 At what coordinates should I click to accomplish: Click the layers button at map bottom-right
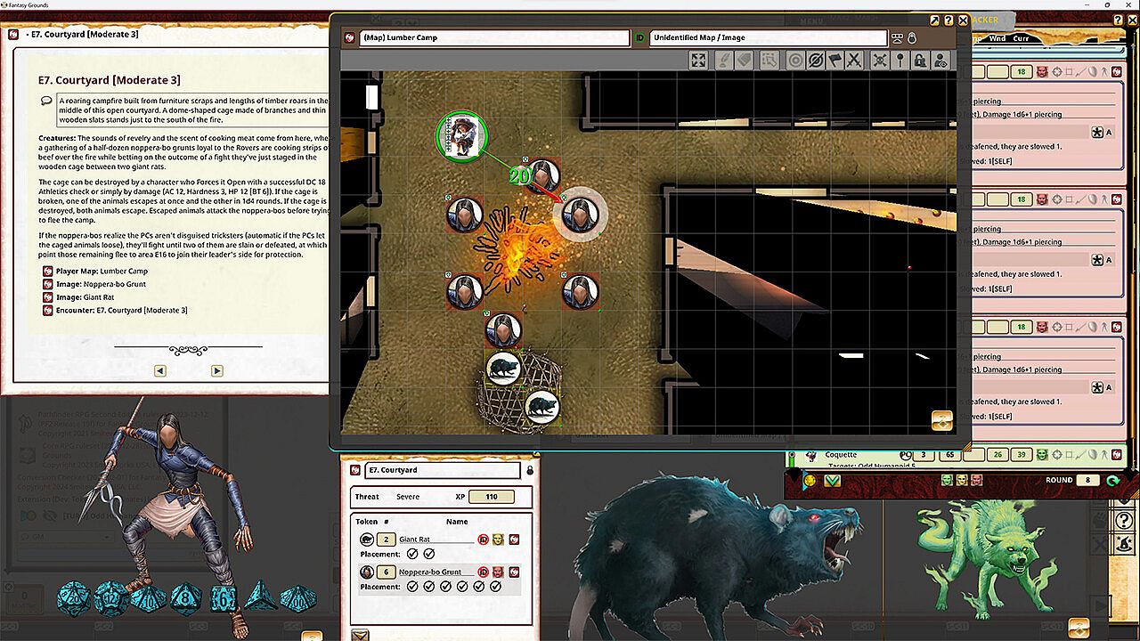(942, 420)
